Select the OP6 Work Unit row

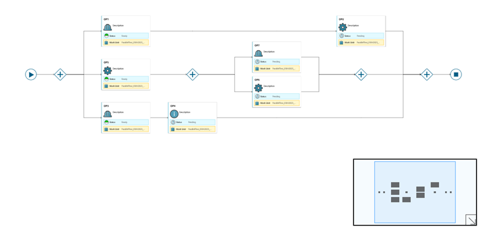pyautogui.click(x=276, y=103)
